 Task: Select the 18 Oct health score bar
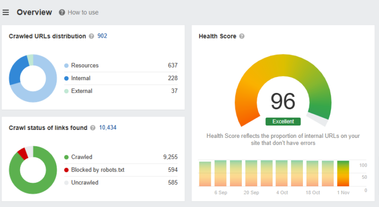pyautogui.click(x=312, y=173)
